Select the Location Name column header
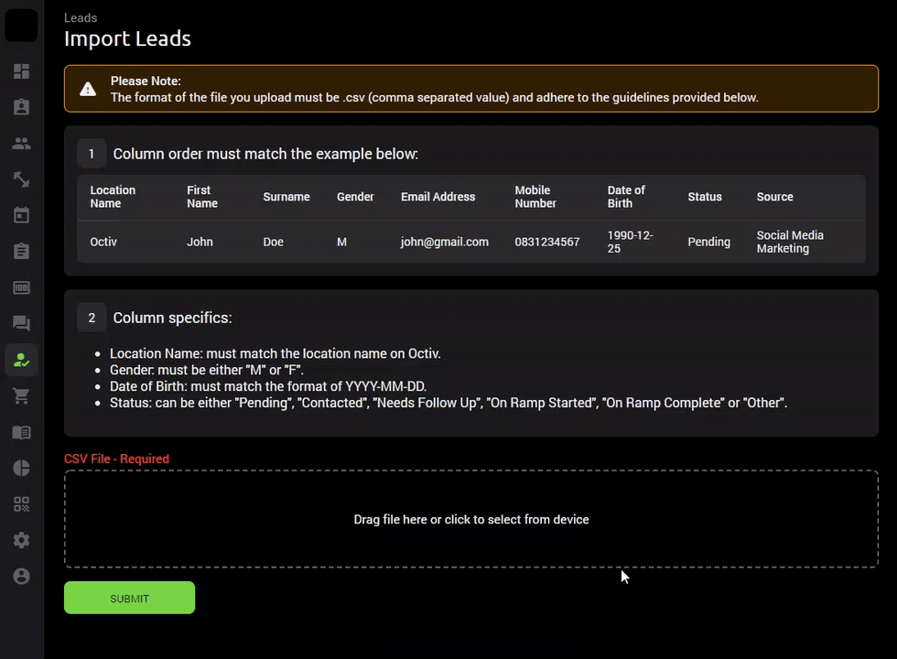Image resolution: width=897 pixels, height=659 pixels. click(x=113, y=197)
